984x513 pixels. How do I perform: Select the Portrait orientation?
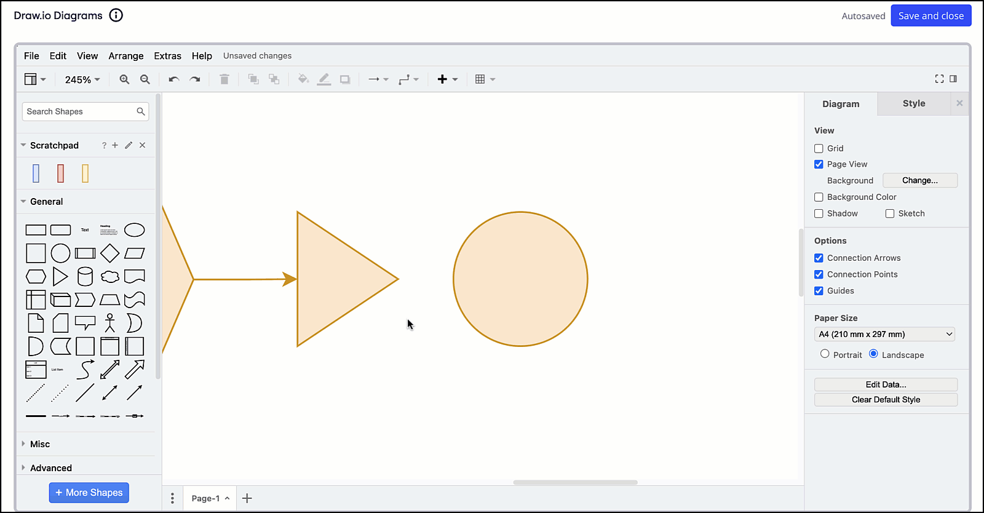[x=825, y=354]
